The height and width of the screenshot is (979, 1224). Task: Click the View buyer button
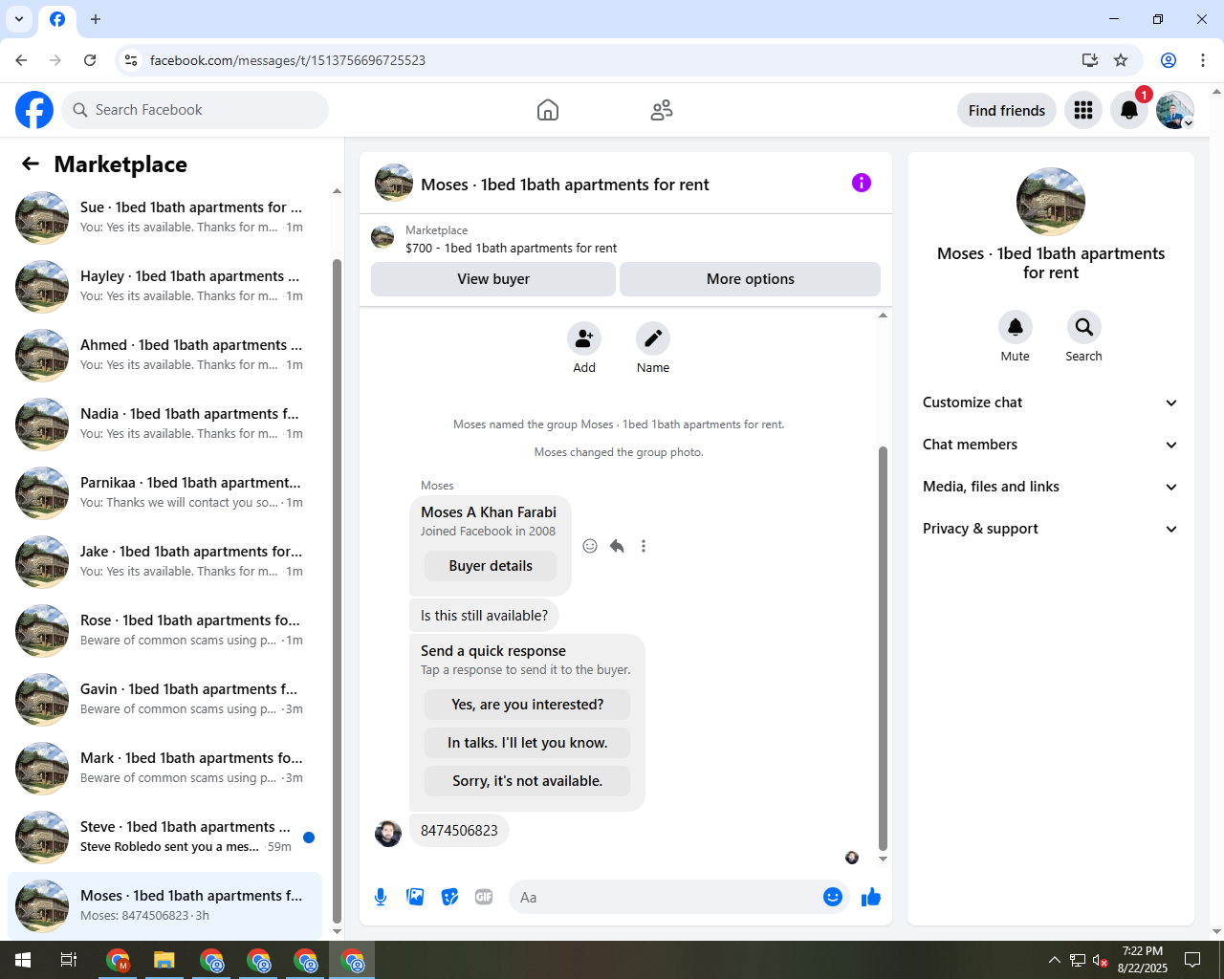pos(493,279)
